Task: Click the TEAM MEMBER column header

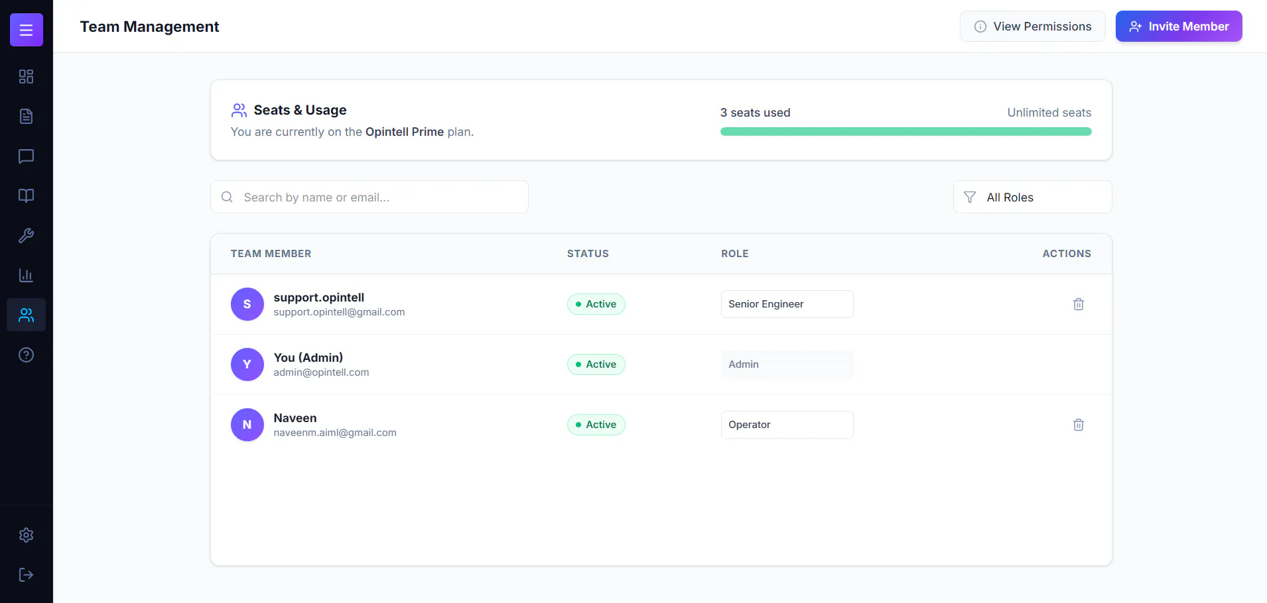Action: 271,254
